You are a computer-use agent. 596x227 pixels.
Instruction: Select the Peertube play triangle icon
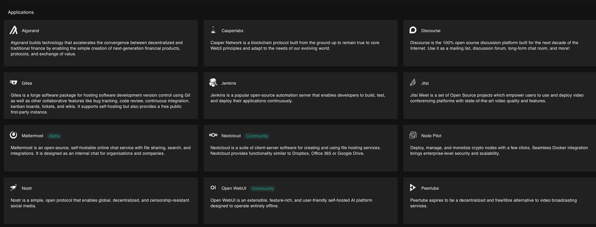pyautogui.click(x=413, y=187)
